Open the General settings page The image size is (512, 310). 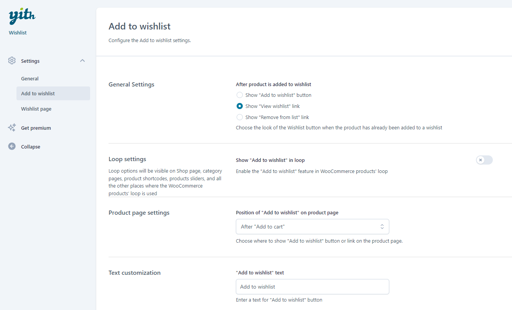pos(30,78)
